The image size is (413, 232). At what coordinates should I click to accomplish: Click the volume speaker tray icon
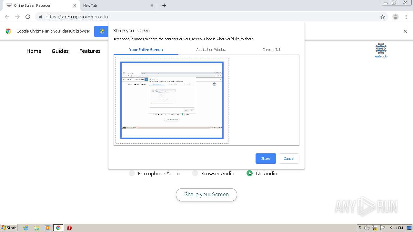[x=367, y=228]
